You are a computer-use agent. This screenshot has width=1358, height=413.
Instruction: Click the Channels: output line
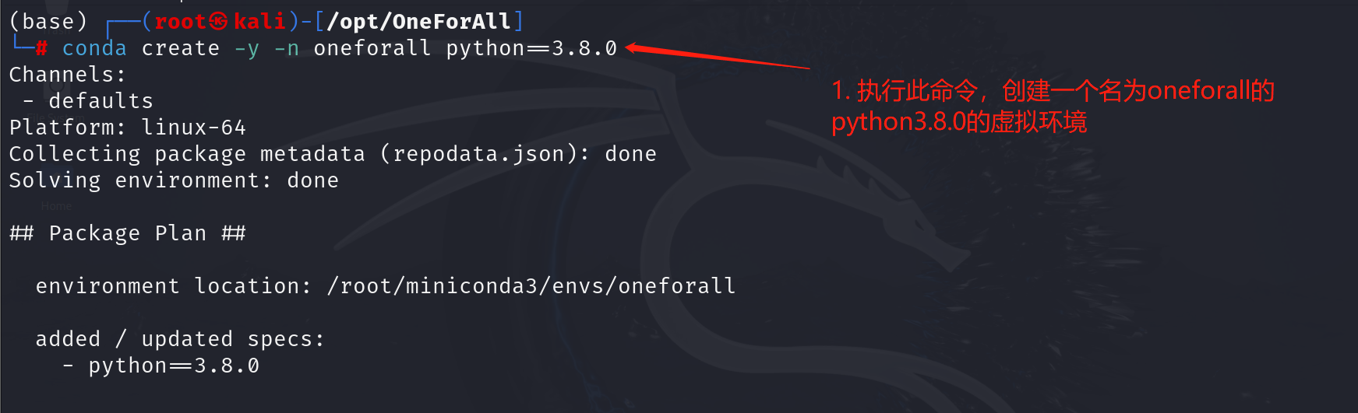coord(67,75)
